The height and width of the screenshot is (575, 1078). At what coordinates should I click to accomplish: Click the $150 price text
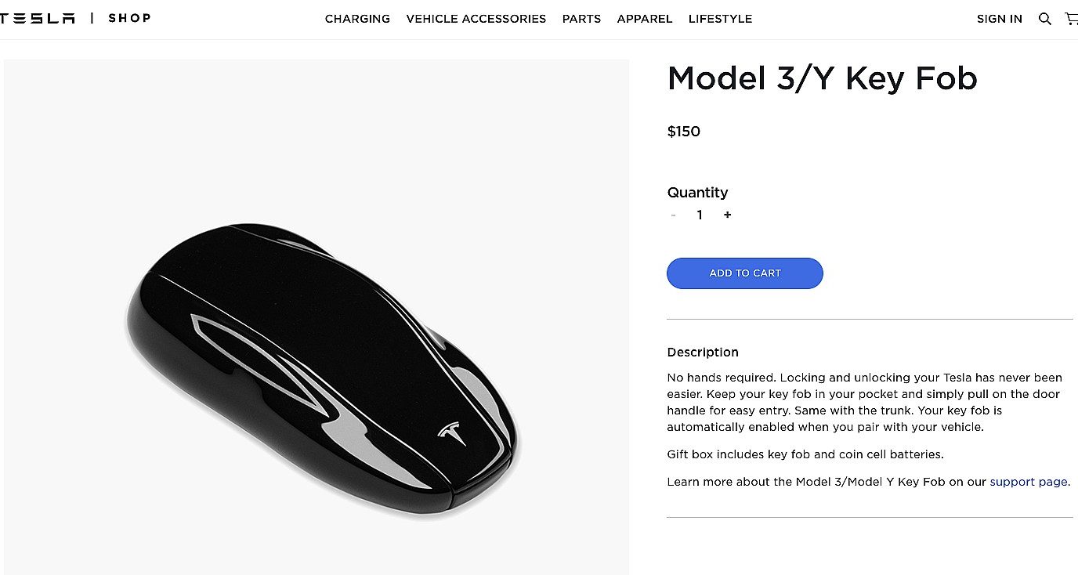point(683,132)
